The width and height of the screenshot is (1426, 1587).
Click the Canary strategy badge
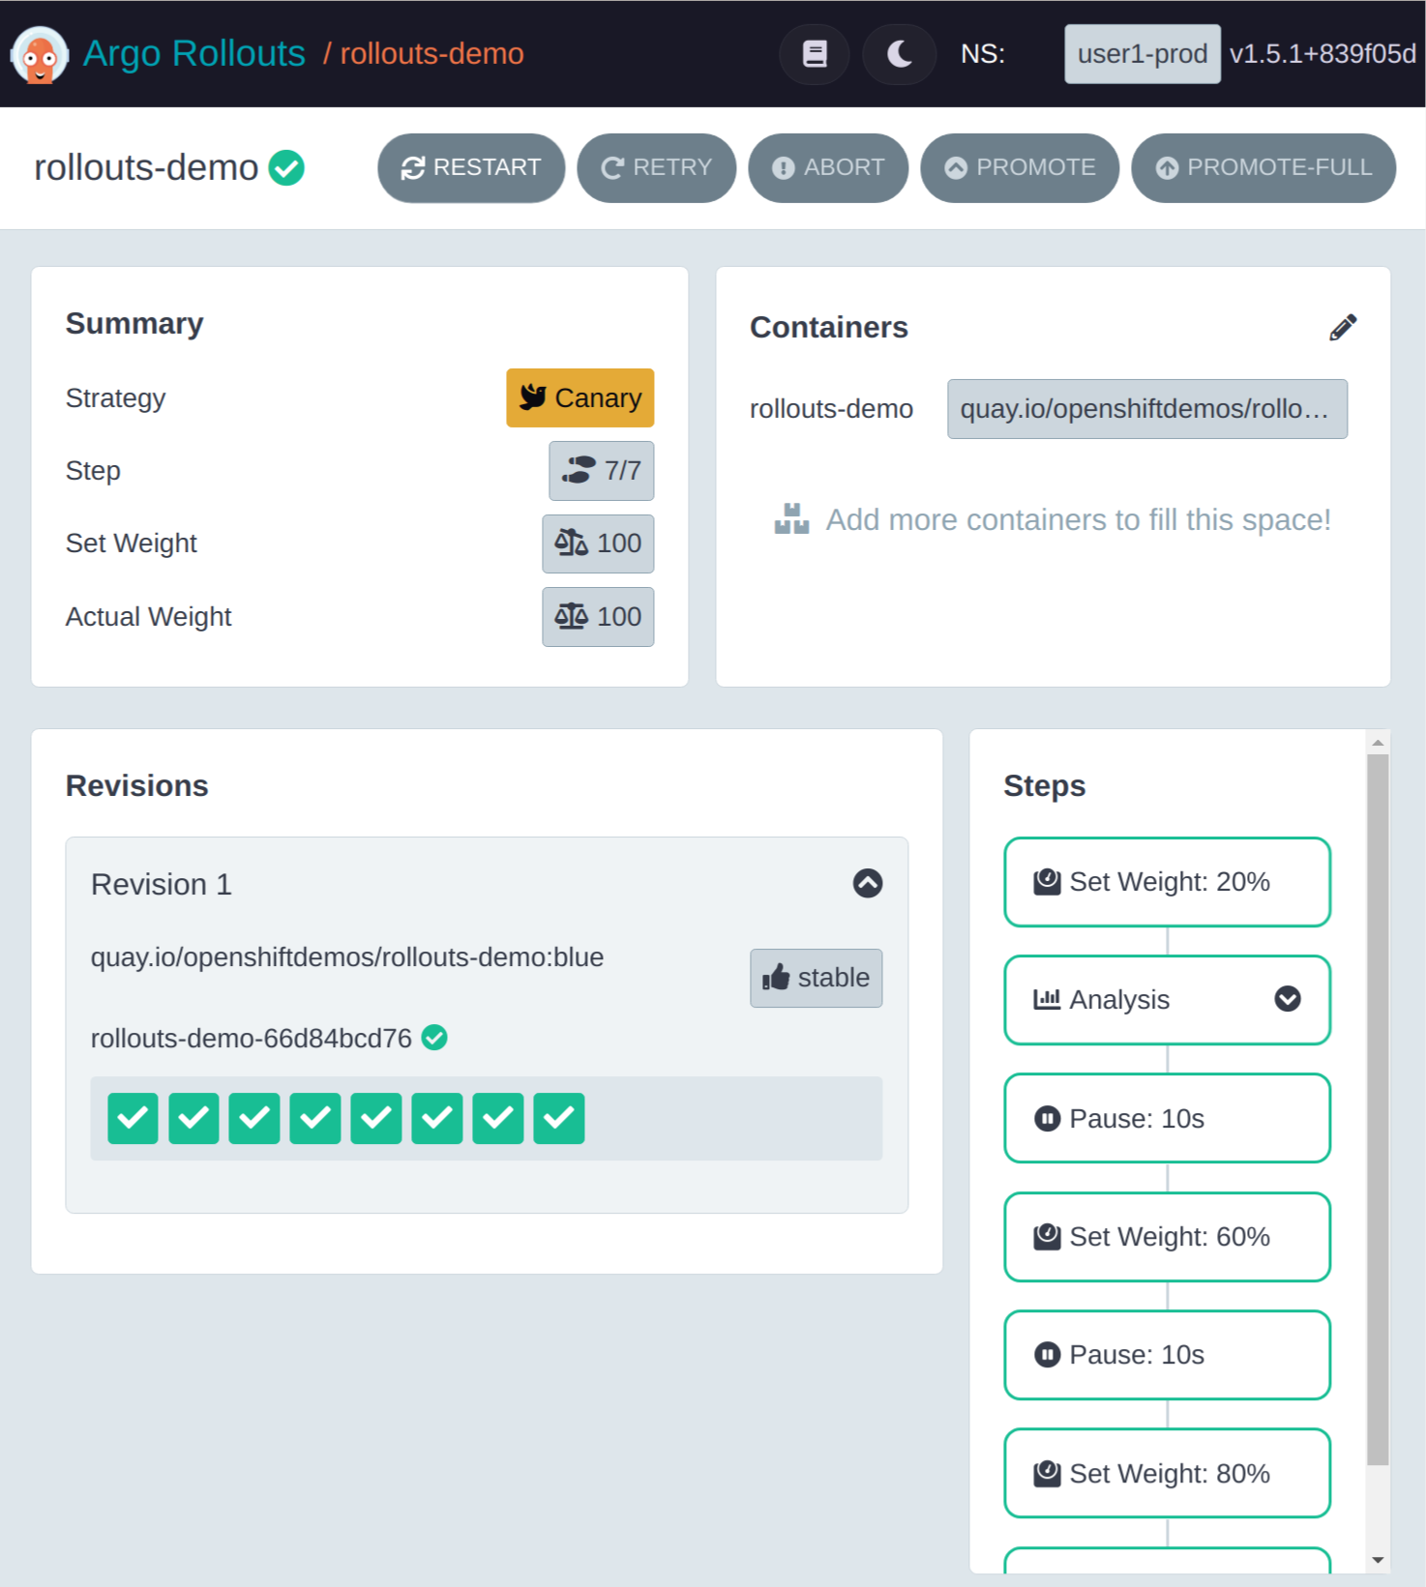[580, 397]
